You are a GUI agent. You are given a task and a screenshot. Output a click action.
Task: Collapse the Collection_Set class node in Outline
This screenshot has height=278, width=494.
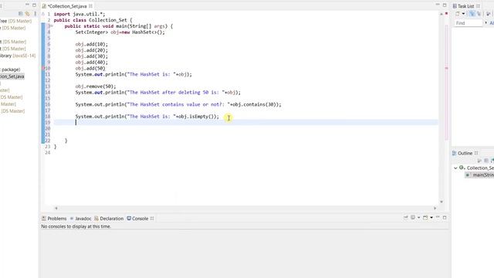pos(455,168)
